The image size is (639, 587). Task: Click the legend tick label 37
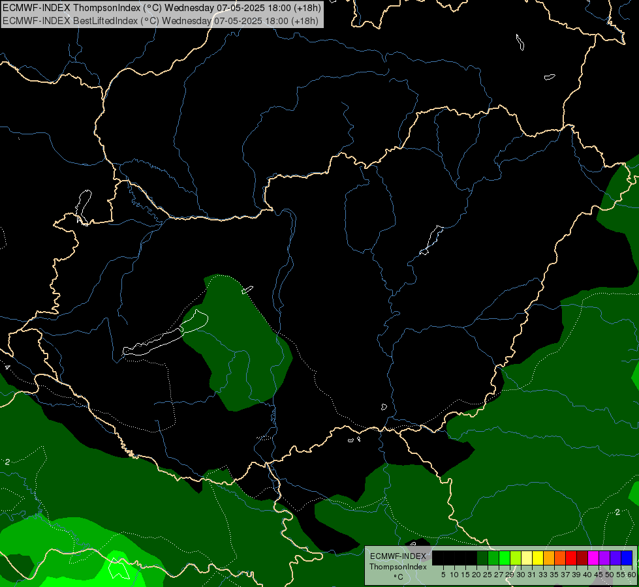(x=565, y=575)
